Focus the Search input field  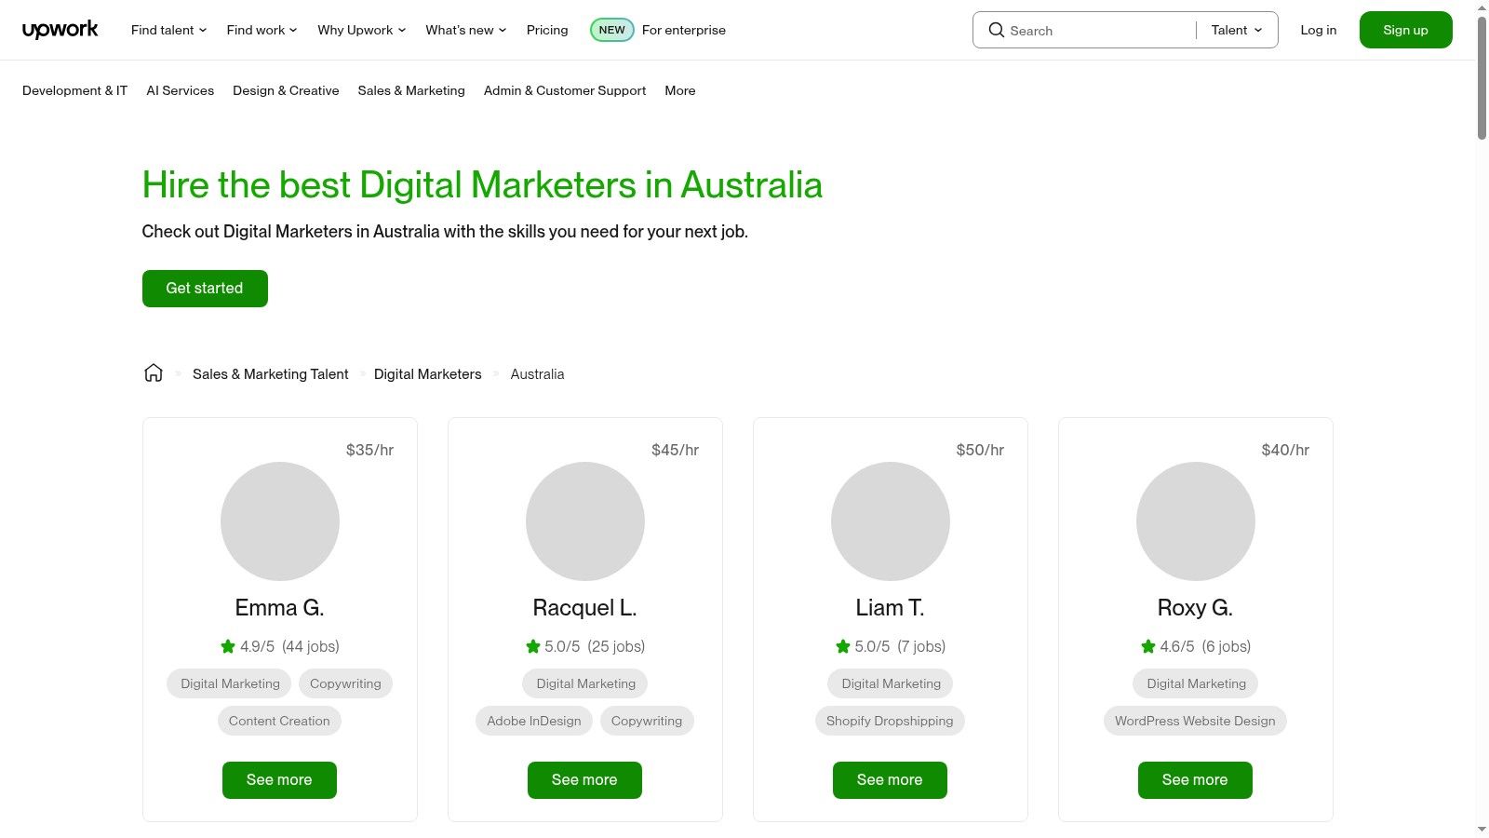coord(1098,31)
